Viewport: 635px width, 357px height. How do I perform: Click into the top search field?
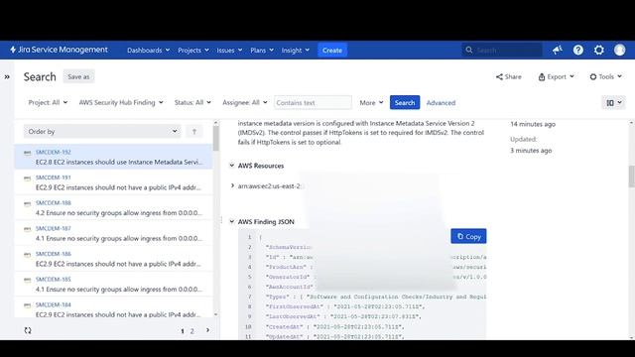click(x=502, y=50)
